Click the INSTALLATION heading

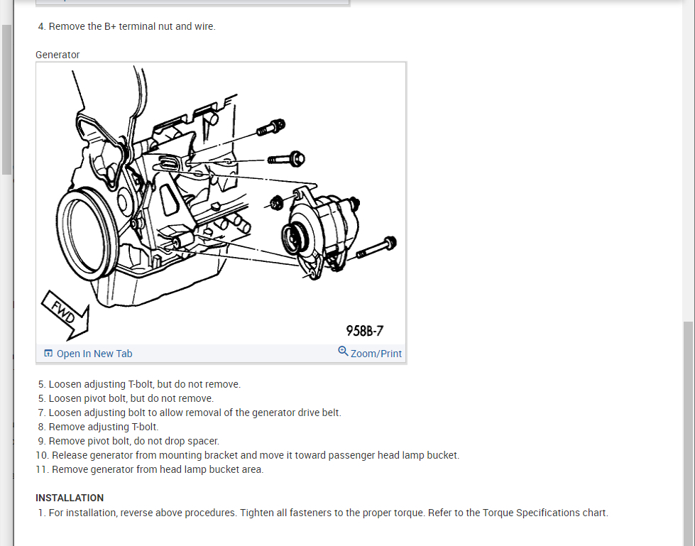[x=70, y=498]
